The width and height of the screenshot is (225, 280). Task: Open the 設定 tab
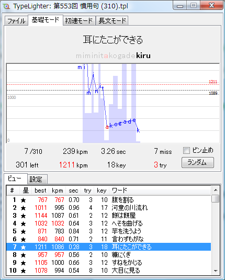[37, 180]
